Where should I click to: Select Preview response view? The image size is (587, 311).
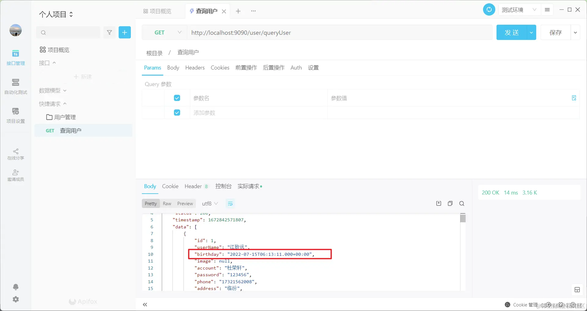(185, 204)
